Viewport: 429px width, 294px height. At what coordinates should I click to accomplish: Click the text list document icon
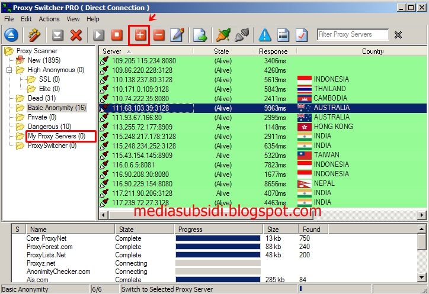click(283, 35)
